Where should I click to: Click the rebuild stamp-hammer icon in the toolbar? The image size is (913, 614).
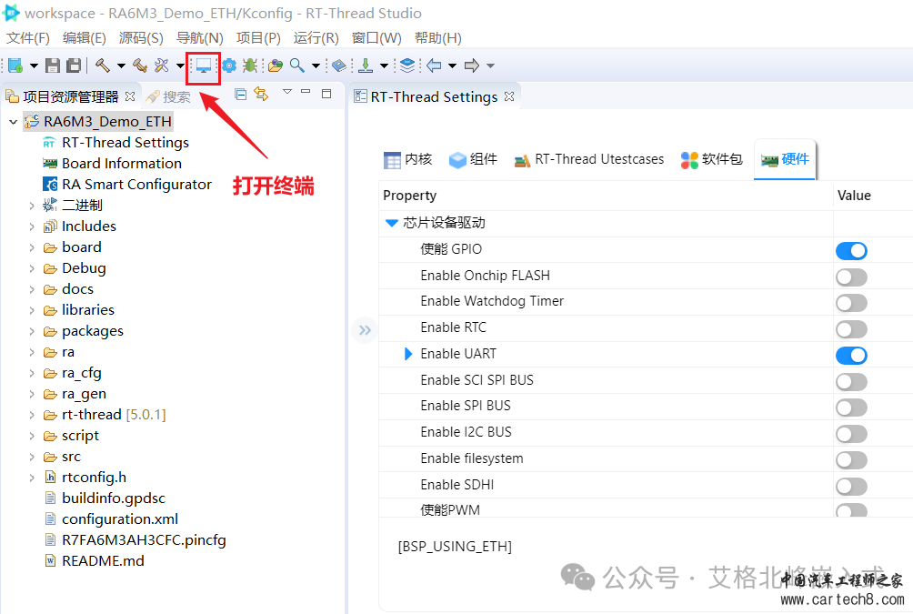pos(140,65)
